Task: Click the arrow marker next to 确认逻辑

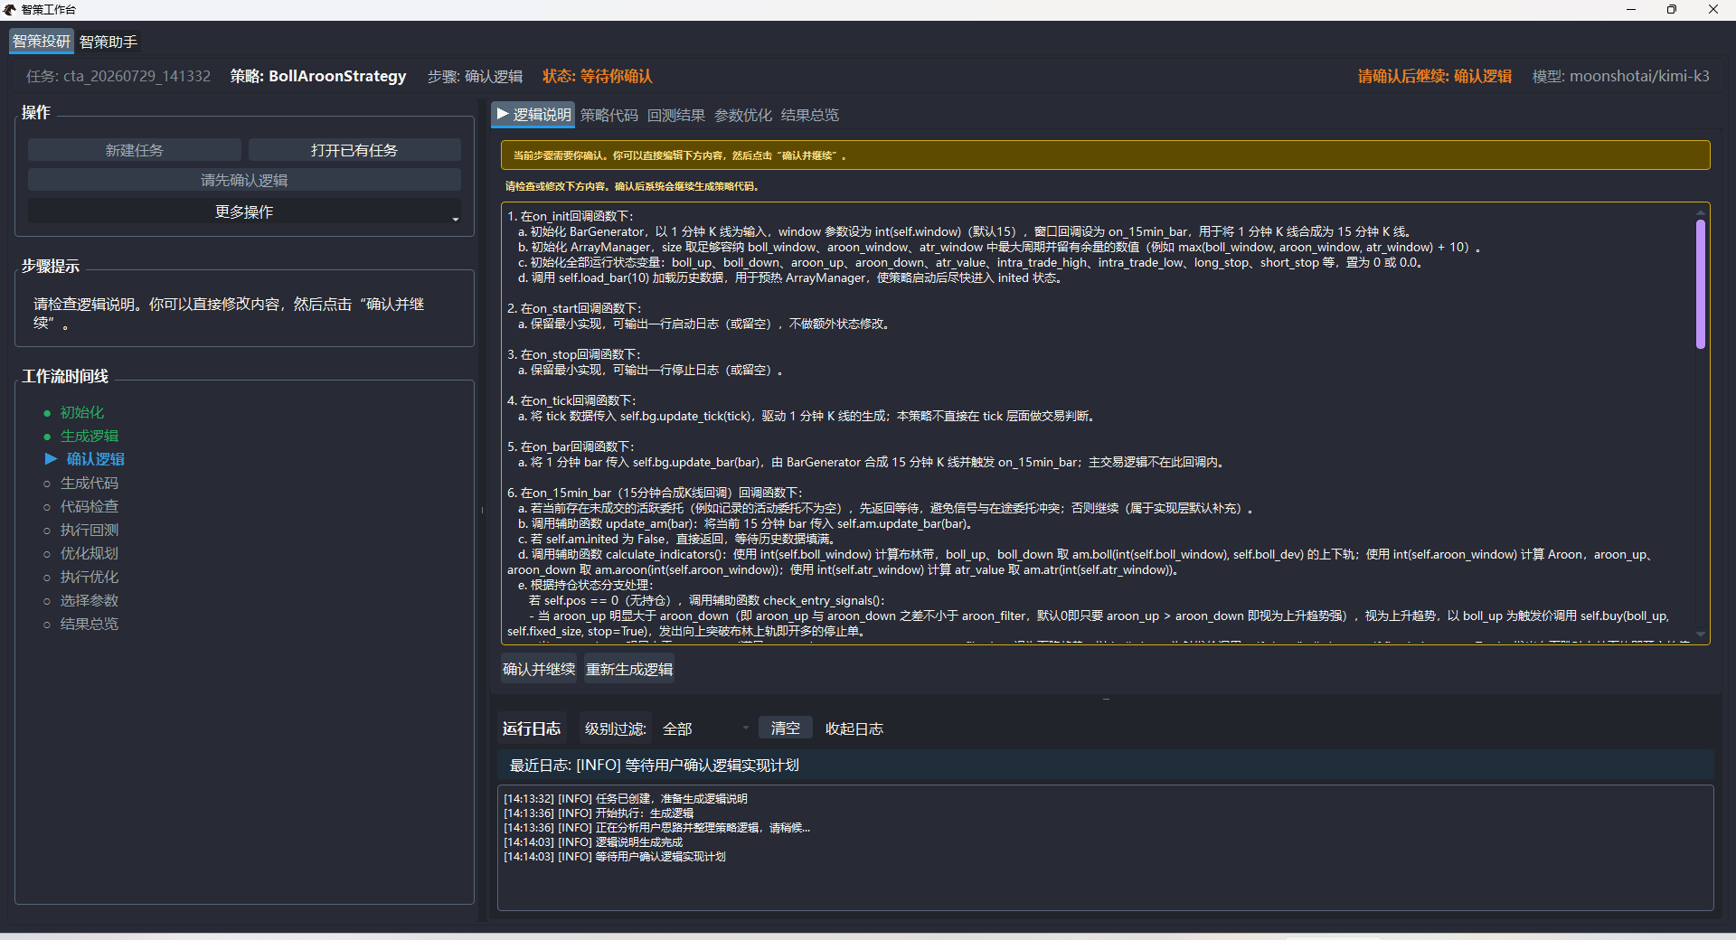Action: click(51, 459)
